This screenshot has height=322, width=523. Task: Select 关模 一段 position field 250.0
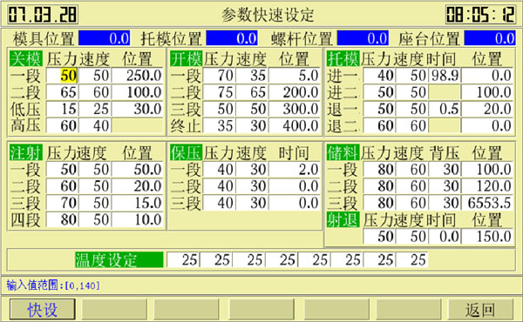coord(137,76)
